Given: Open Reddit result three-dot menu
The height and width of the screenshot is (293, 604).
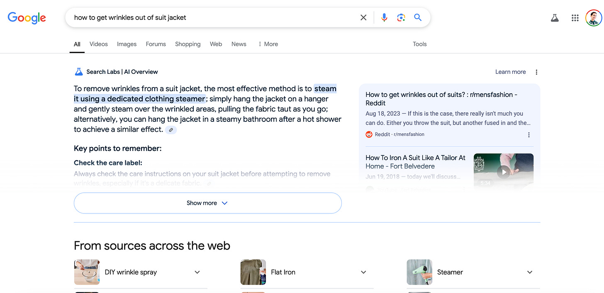Looking at the screenshot, I should [x=528, y=135].
